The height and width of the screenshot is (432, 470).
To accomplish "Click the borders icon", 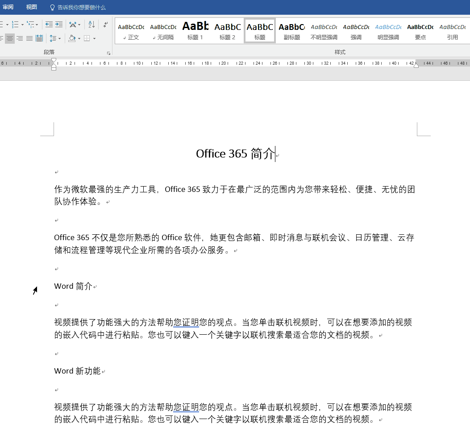I will [87, 38].
